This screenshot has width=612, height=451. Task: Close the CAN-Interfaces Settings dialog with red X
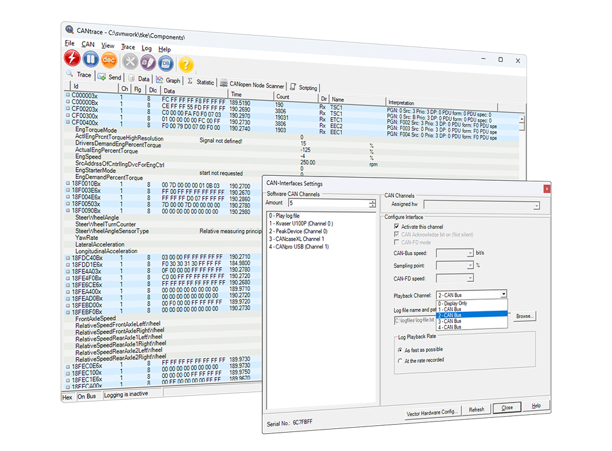(x=547, y=189)
